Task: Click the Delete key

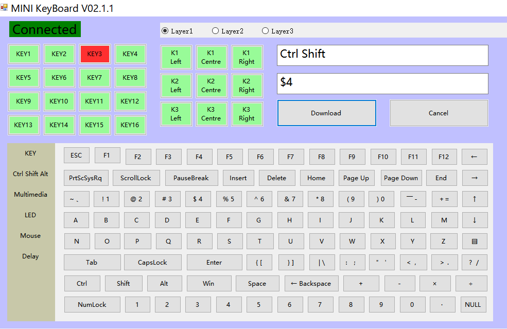Action: [x=277, y=178]
